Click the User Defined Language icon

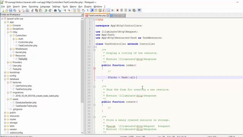click(96, 10)
